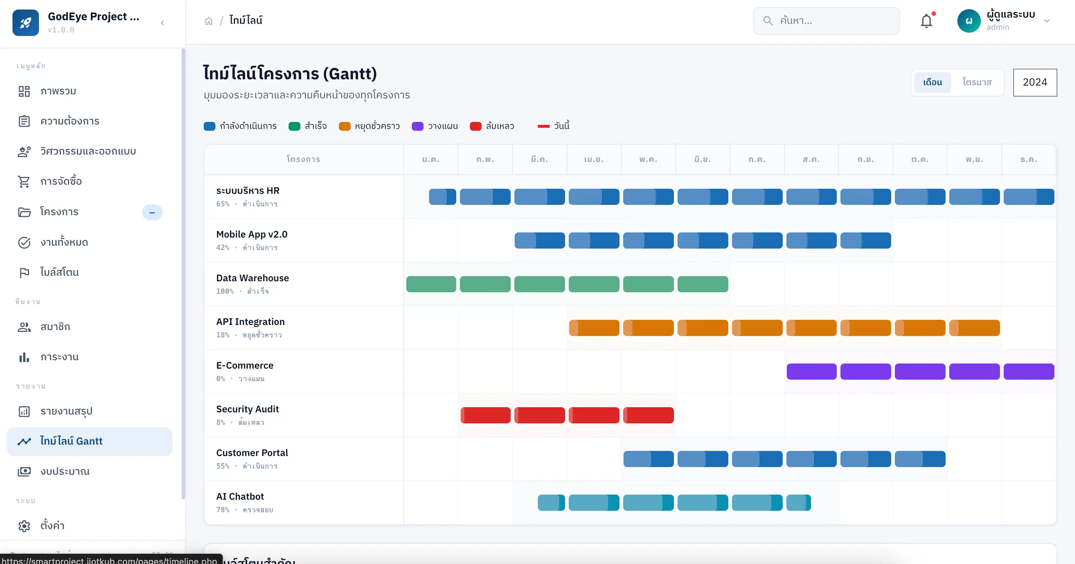Open the Data Warehouse project name
The height and width of the screenshot is (564, 1075).
(253, 278)
